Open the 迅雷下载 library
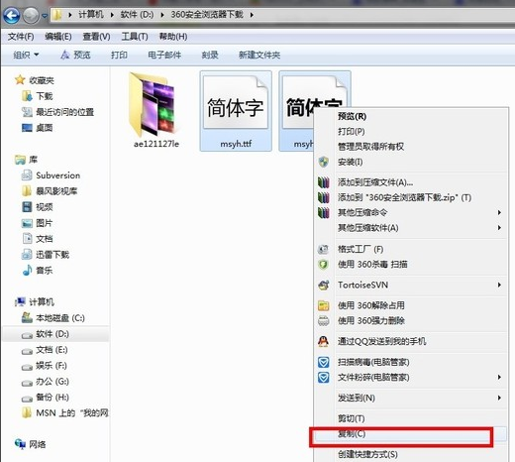 (46, 255)
